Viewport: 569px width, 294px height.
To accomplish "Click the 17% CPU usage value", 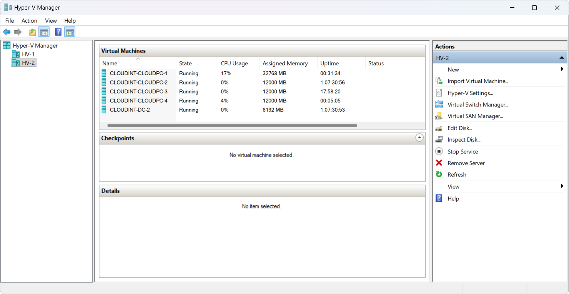I will coord(226,73).
